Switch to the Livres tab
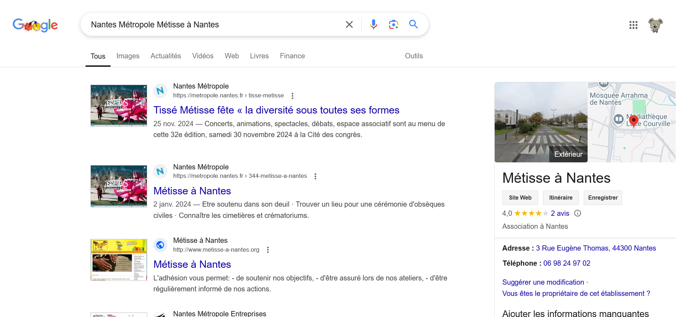The image size is (676, 317). tap(259, 56)
